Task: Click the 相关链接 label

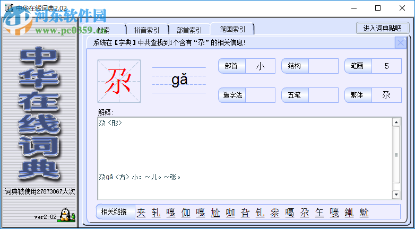Action: [x=115, y=212]
